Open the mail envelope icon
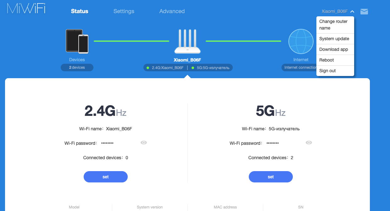 coord(364,12)
